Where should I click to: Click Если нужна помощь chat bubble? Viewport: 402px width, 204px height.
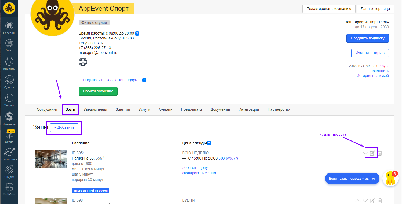352,179
